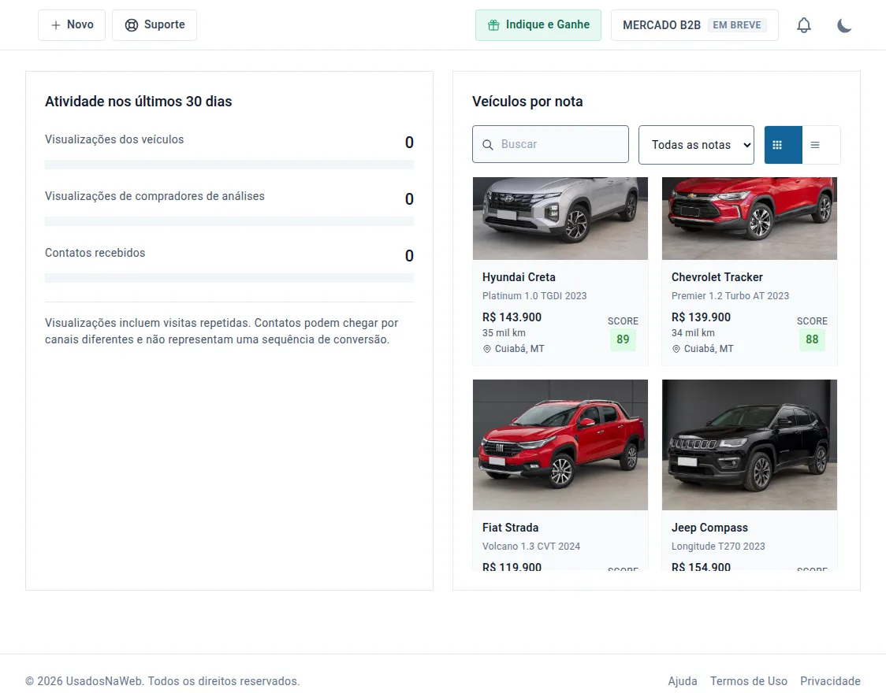Click location pin on Chevrolet Tracker card
886x693 pixels.
click(676, 349)
